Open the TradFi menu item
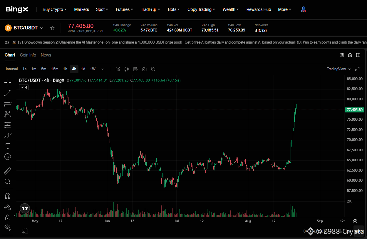The width and height of the screenshot is (367, 239). tap(150, 9)
